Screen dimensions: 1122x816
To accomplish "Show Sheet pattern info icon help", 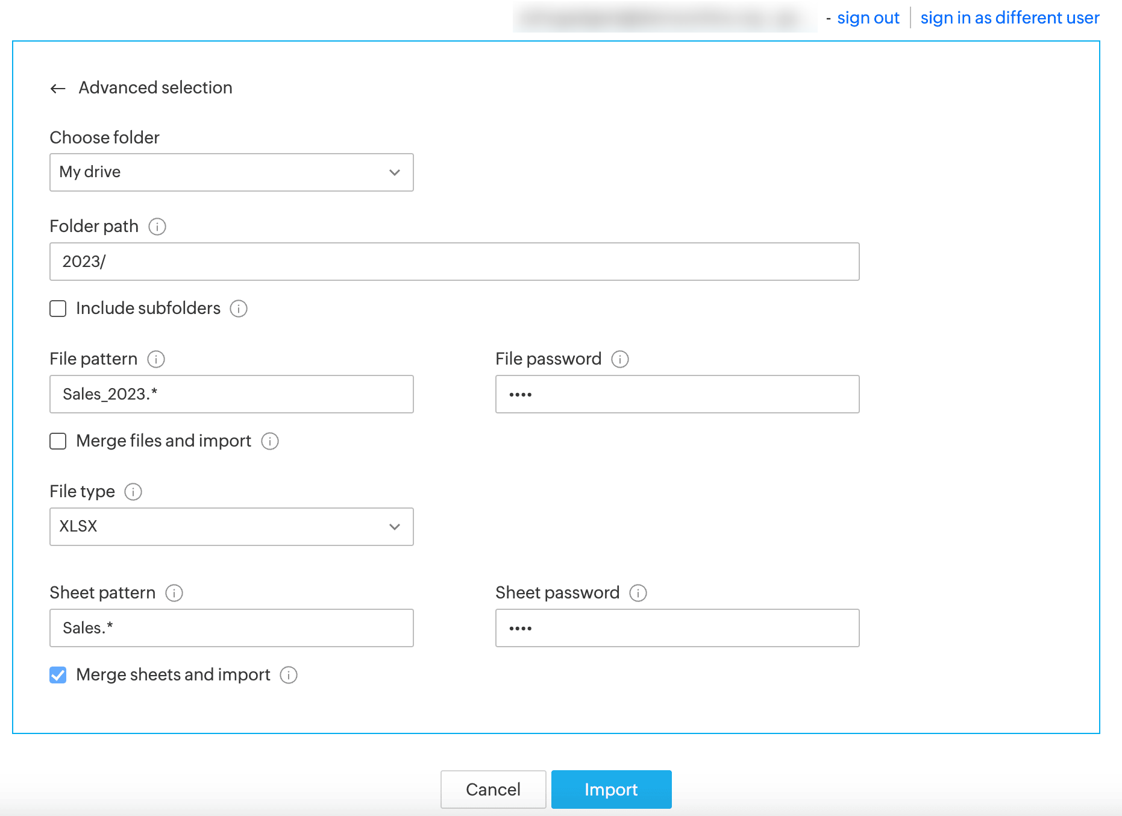I will 174,593.
